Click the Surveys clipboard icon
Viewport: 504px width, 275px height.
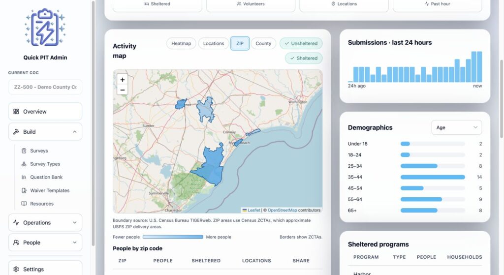point(24,151)
